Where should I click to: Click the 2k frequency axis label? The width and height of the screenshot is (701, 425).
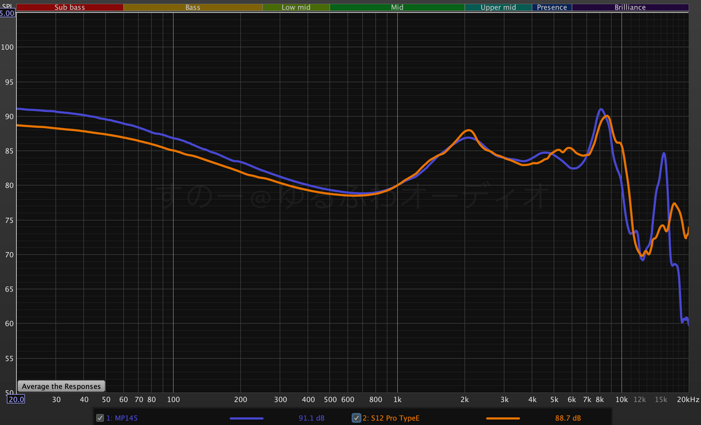(465, 399)
